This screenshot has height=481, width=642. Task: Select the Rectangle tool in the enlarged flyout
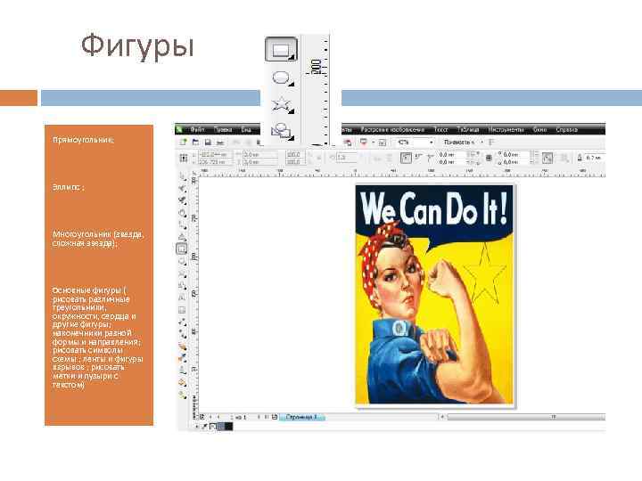click(x=281, y=50)
